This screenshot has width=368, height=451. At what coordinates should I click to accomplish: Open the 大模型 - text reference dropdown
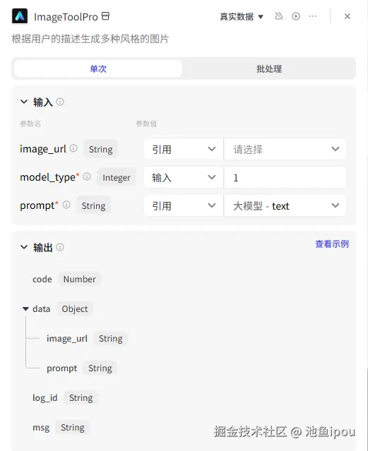tap(285, 205)
